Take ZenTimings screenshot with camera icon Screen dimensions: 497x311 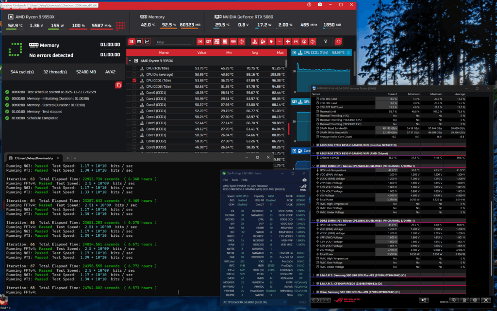304,180
